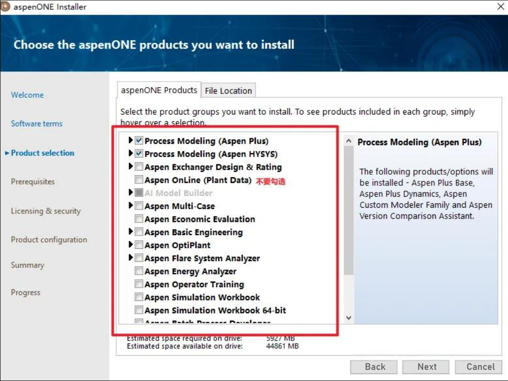Check Aspen OnLine (Plant Data) checkbox

(x=139, y=179)
